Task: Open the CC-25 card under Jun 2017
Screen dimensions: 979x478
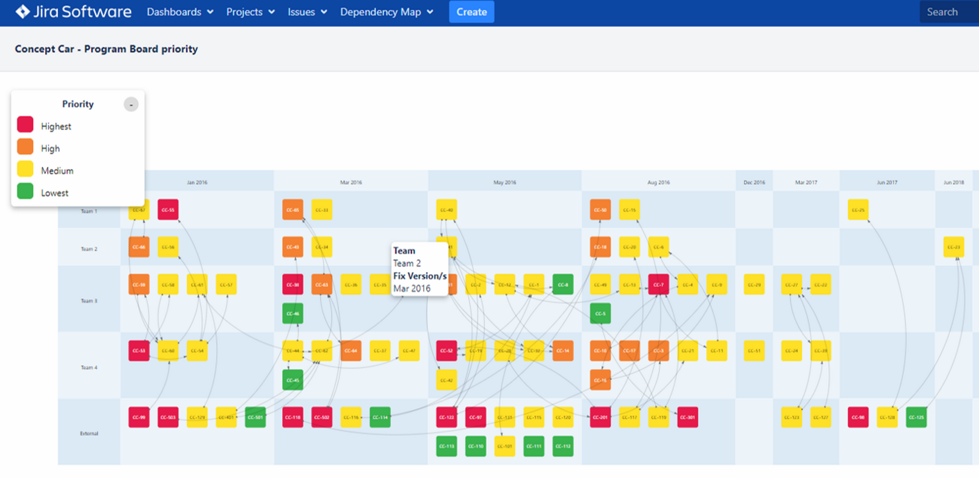Action: [858, 210]
